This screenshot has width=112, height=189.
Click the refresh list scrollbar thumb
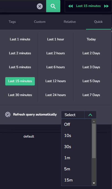(94, 141)
